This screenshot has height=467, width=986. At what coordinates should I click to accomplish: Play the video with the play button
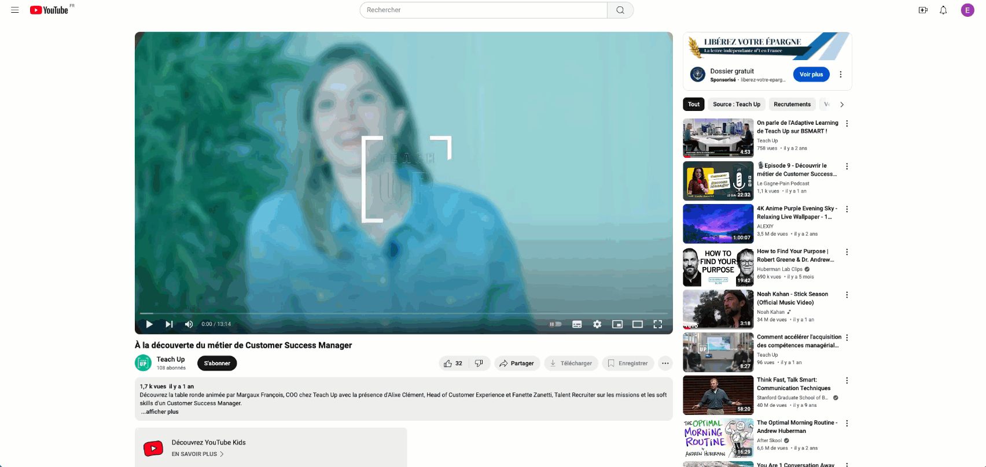point(149,324)
